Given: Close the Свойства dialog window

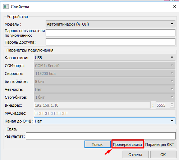Looking at the screenshot, I should coord(175,6).
